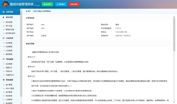Click the green 前台首页 button
This screenshot has height=104, width=177.
coord(47,4)
